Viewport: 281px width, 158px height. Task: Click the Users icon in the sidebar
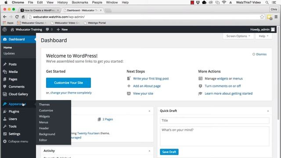click(5, 119)
